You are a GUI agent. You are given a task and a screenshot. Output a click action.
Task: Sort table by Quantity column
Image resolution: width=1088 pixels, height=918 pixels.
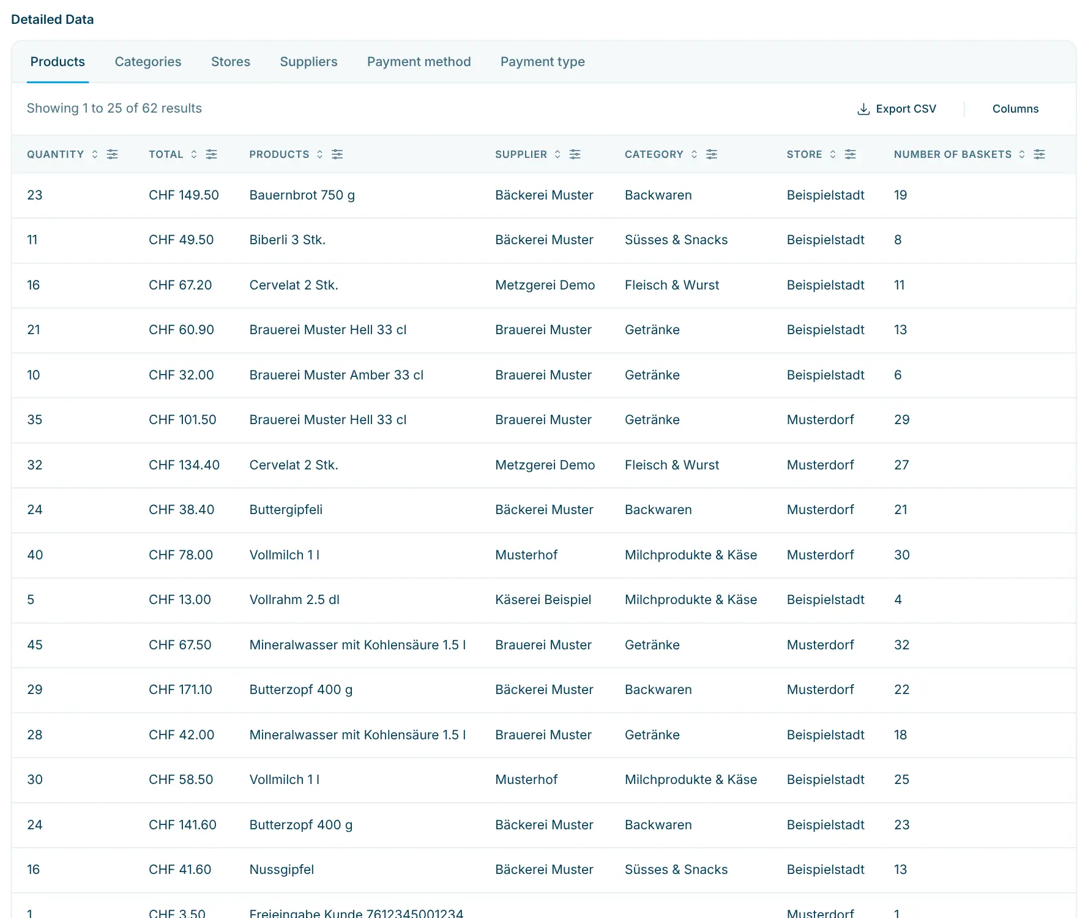pos(95,154)
